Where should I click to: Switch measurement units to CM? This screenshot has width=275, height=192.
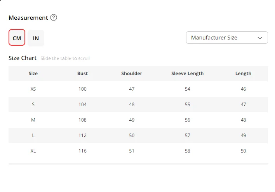(17, 38)
